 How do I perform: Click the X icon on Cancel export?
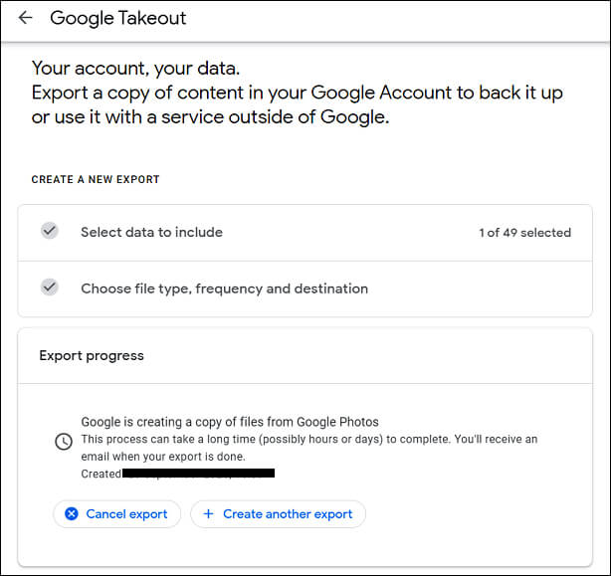pyautogui.click(x=72, y=514)
